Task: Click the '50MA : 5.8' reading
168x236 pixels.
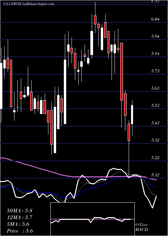Action: point(19,211)
